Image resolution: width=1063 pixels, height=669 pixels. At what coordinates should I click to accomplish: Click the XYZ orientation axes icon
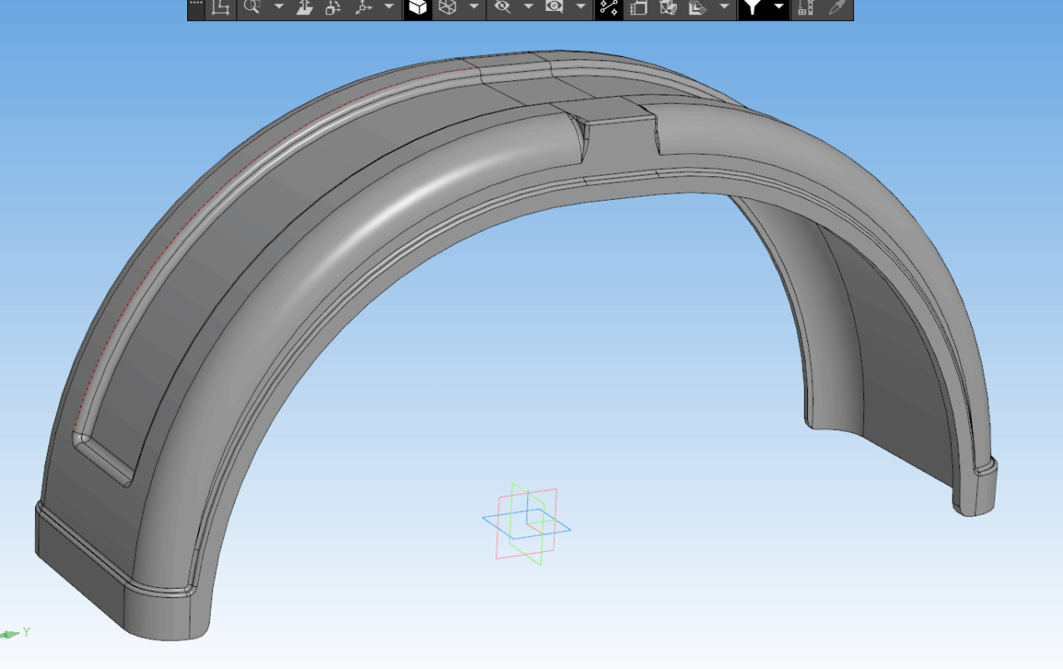(x=363, y=8)
